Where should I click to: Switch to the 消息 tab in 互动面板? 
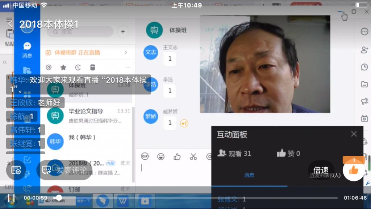(249, 175)
